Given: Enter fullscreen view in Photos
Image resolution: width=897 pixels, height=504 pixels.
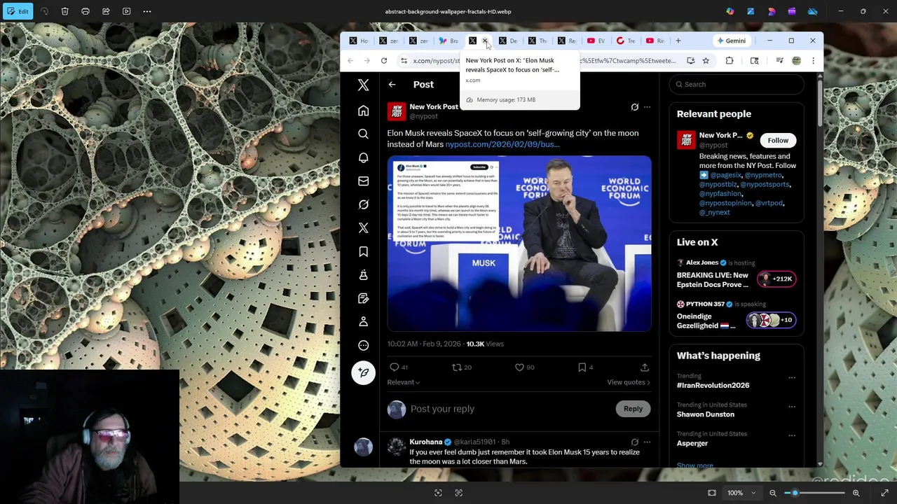Looking at the screenshot, I should click(885, 493).
